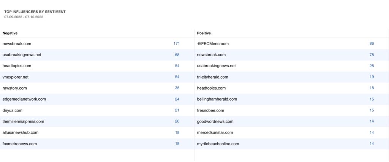Click the Negative column header
This screenshot has height=162, width=389.
pyautogui.click(x=10, y=33)
